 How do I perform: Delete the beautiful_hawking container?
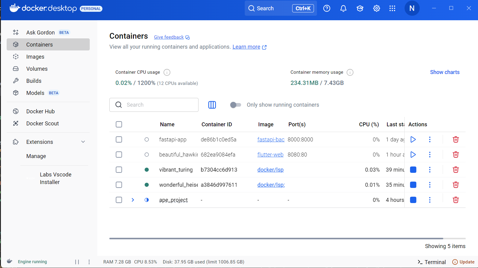point(456,154)
